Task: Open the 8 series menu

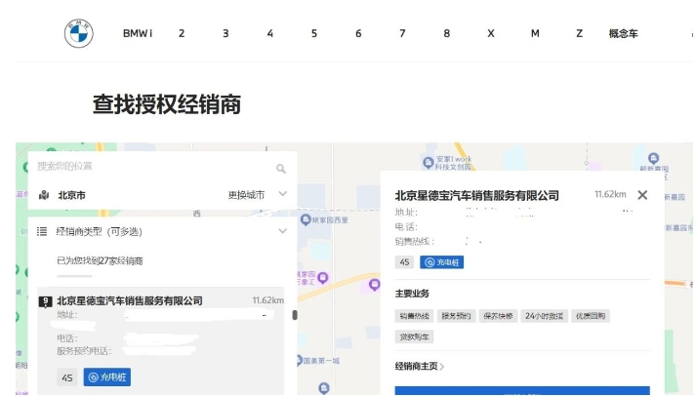Action: [x=446, y=33]
